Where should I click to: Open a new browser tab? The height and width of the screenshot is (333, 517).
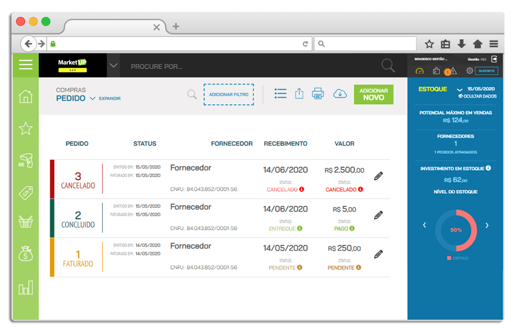coord(176,27)
